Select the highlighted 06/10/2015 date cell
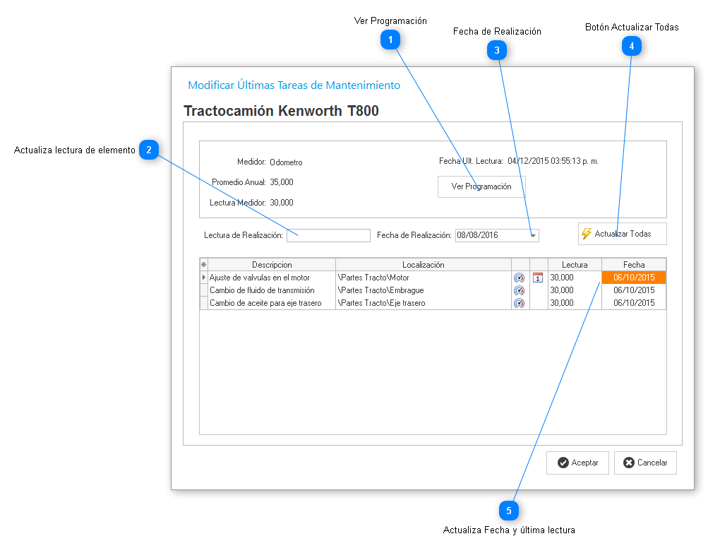The width and height of the screenshot is (708, 553). click(x=633, y=278)
